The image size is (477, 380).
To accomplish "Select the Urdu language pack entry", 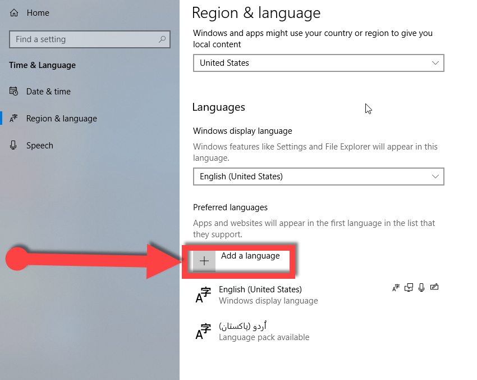I will pos(264,332).
